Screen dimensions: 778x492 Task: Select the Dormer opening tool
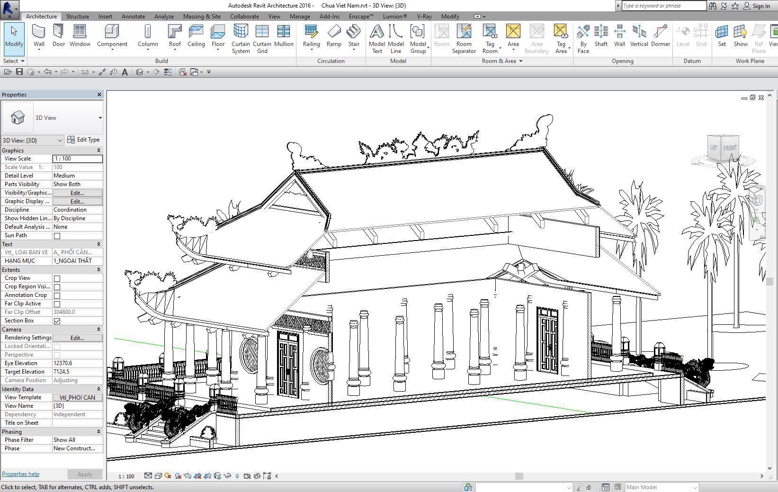click(661, 36)
